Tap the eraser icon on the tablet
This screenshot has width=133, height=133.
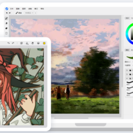point(33,43)
